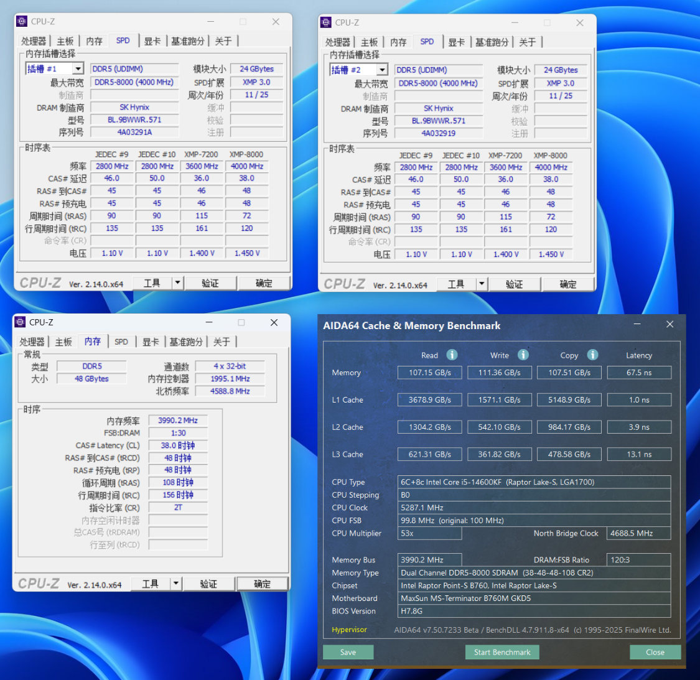
Task: Click 工具 button in slot #1 window
Action: pos(152,283)
